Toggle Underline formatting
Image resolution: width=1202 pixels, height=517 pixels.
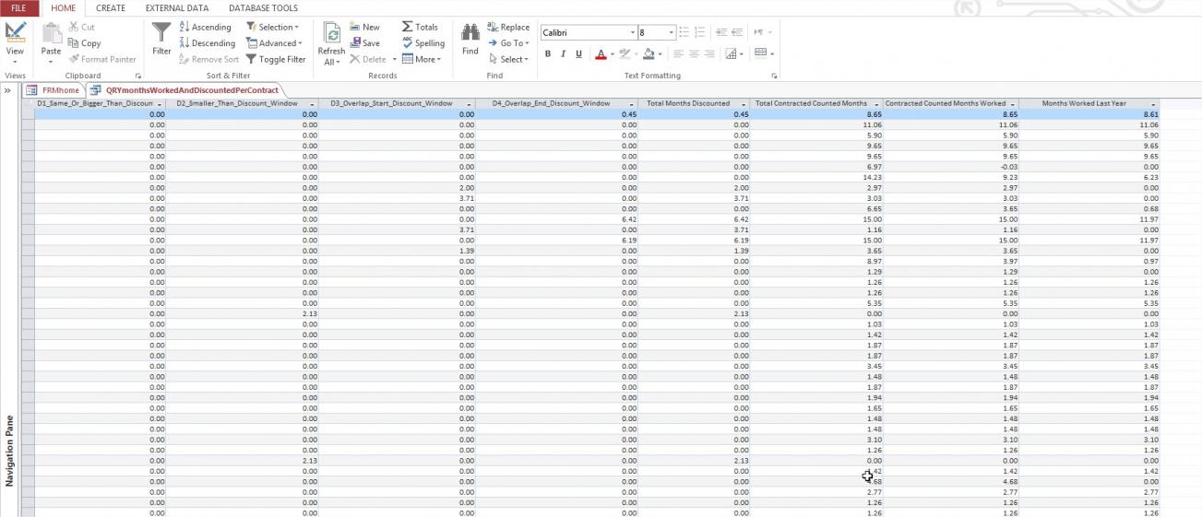click(x=579, y=54)
